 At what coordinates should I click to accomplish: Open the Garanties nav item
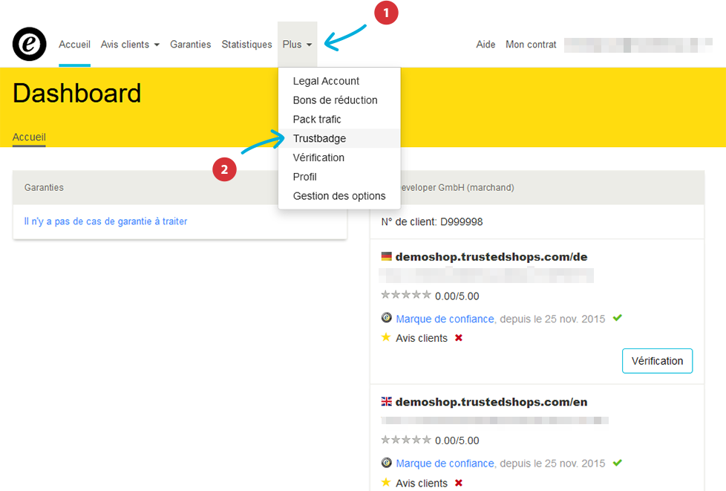click(190, 45)
